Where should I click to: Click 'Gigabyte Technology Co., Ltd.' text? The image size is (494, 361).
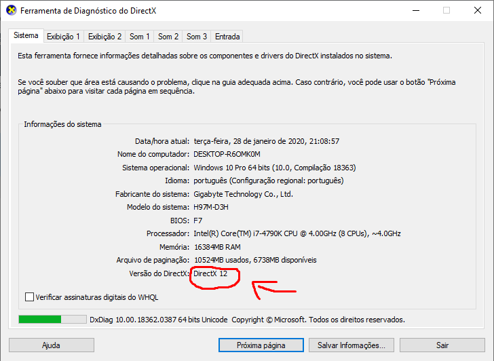pos(243,194)
